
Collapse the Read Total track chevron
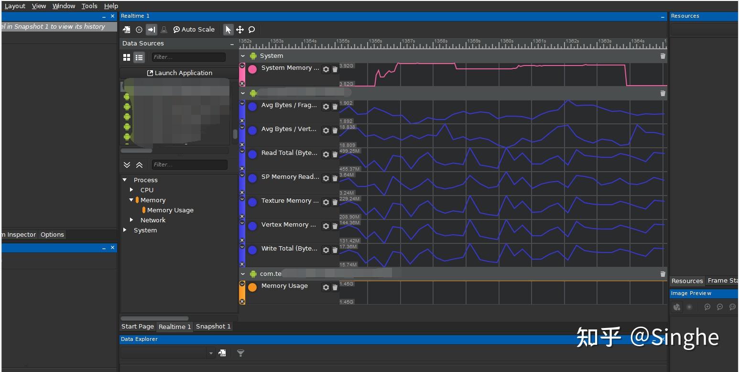[242, 151]
